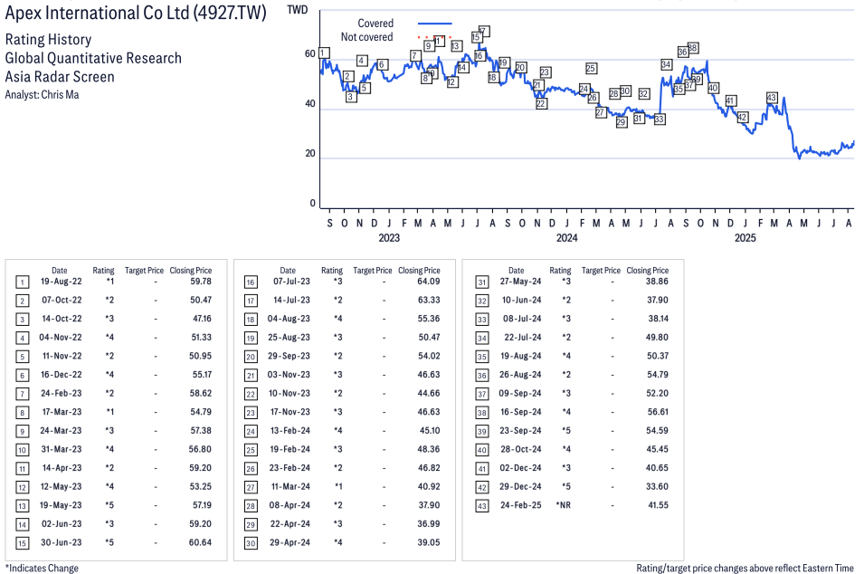The image size is (864, 574).
Task: Select marker 25 on the price chart
Action: (x=591, y=69)
